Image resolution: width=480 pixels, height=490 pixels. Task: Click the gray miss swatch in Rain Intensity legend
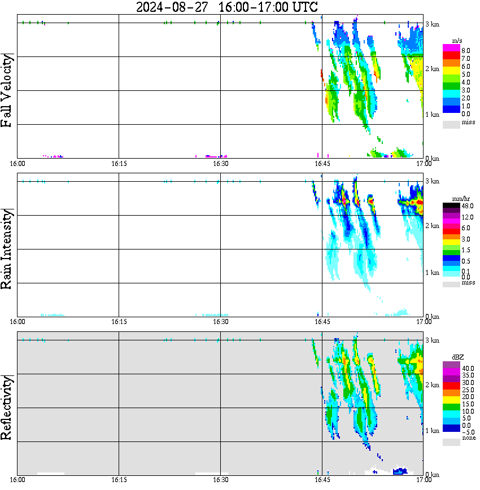click(x=451, y=285)
